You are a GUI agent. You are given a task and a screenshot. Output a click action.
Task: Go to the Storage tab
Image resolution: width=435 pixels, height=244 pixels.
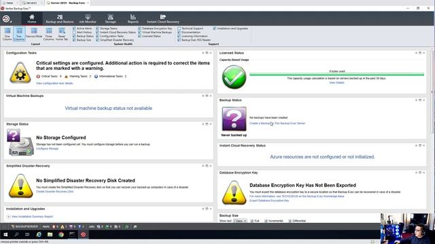(x=110, y=19)
